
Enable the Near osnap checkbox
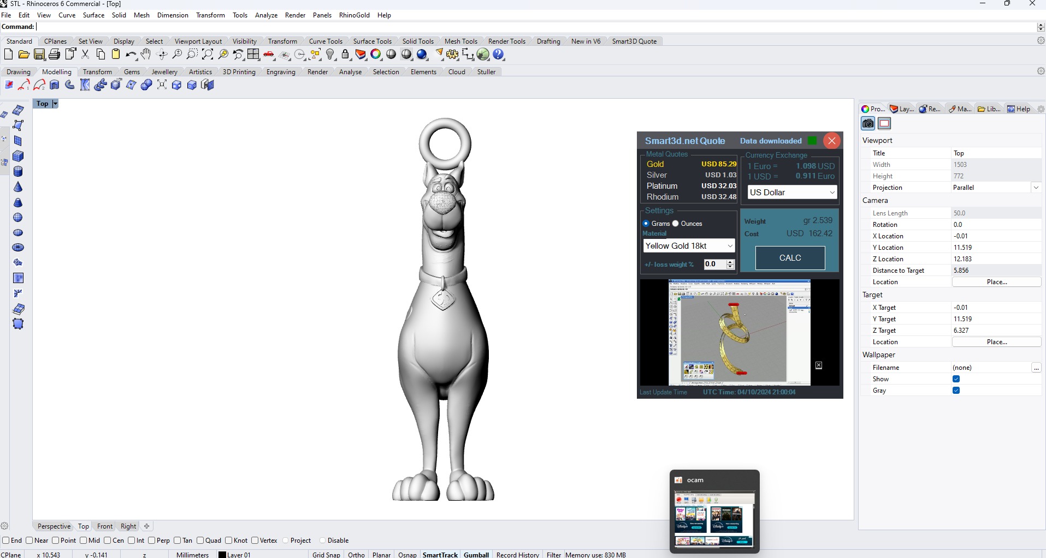29,541
